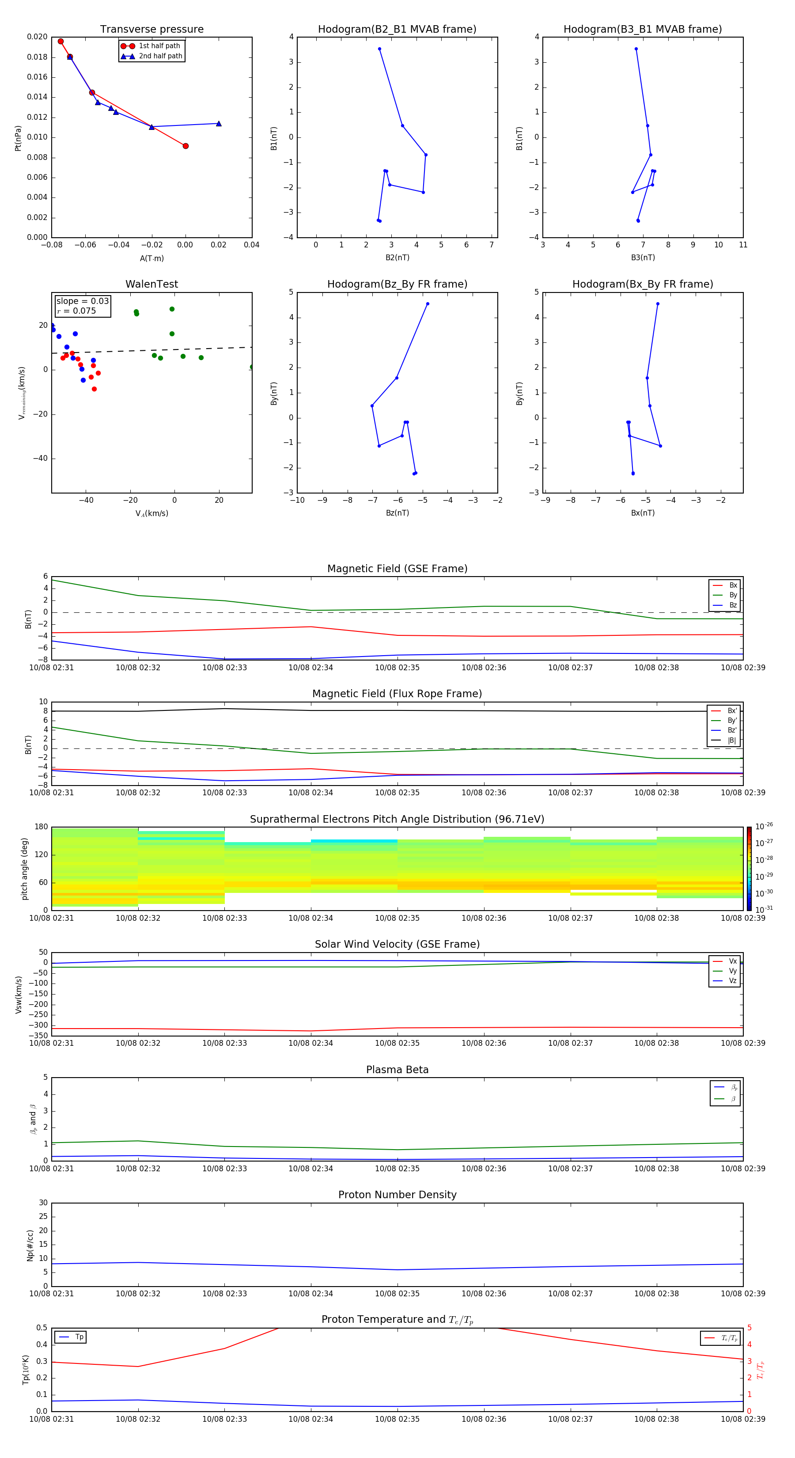The image size is (795, 1458).
Task: Click the '1st half path' legend entry
Action: click(151, 46)
